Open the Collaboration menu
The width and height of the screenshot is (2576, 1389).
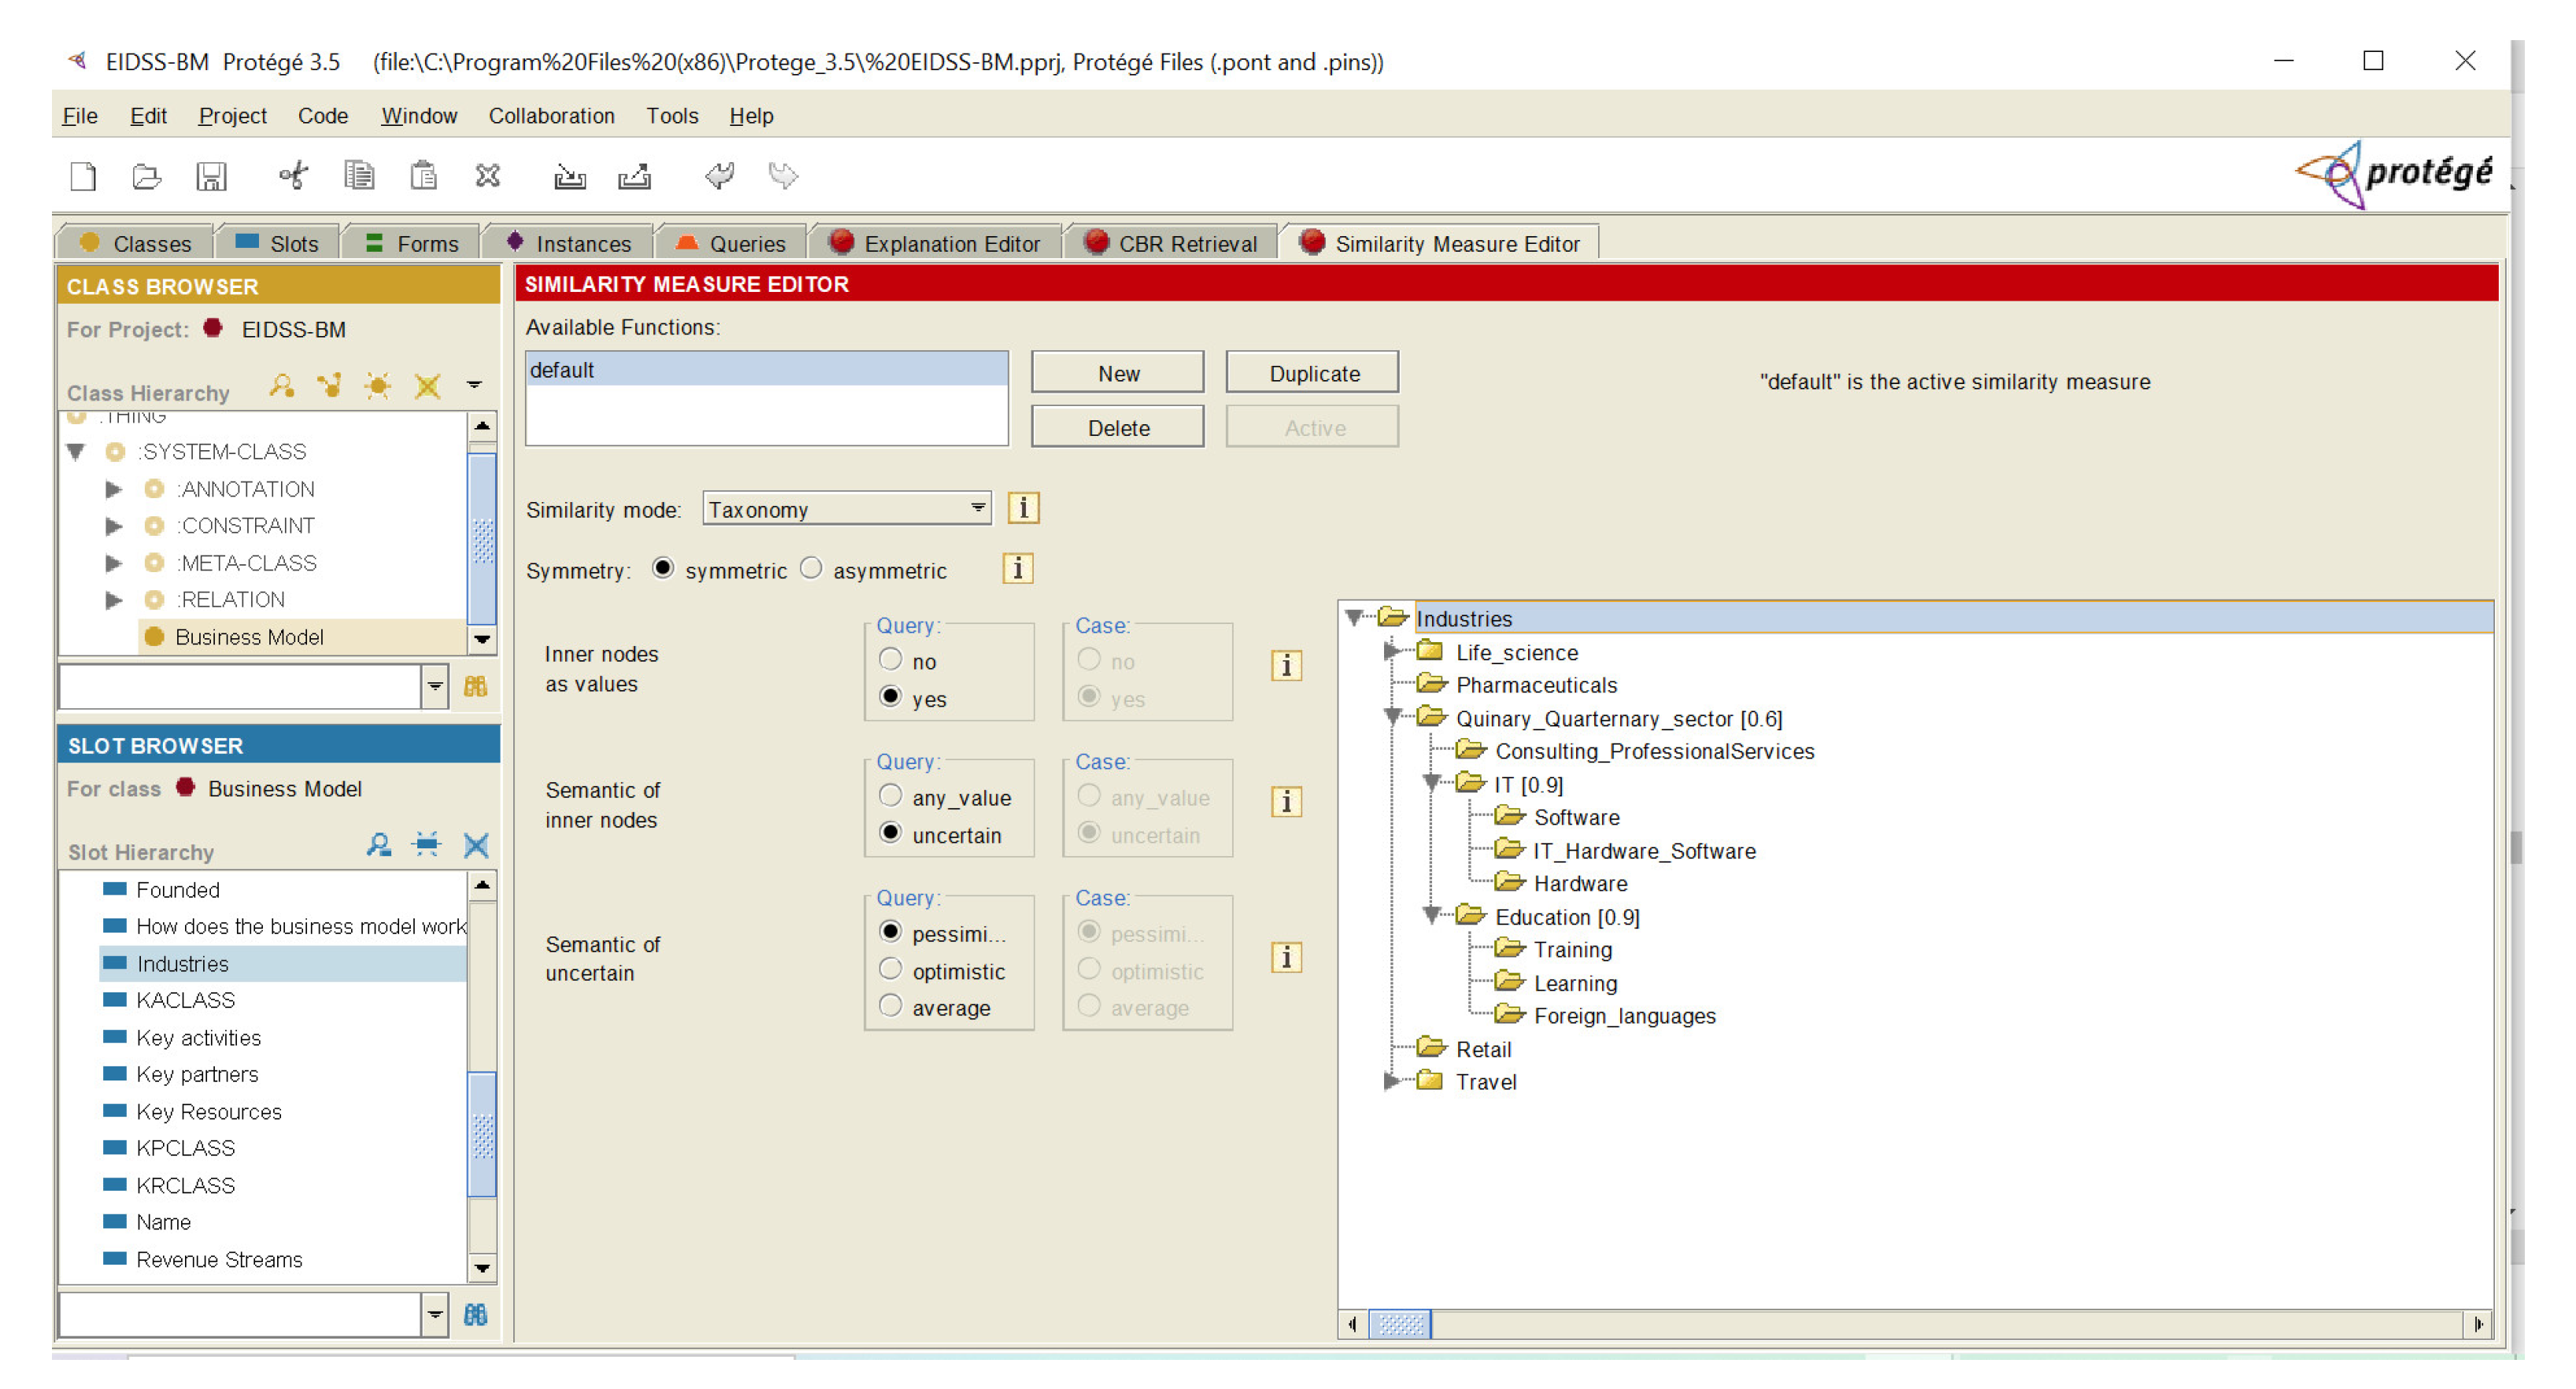551,116
